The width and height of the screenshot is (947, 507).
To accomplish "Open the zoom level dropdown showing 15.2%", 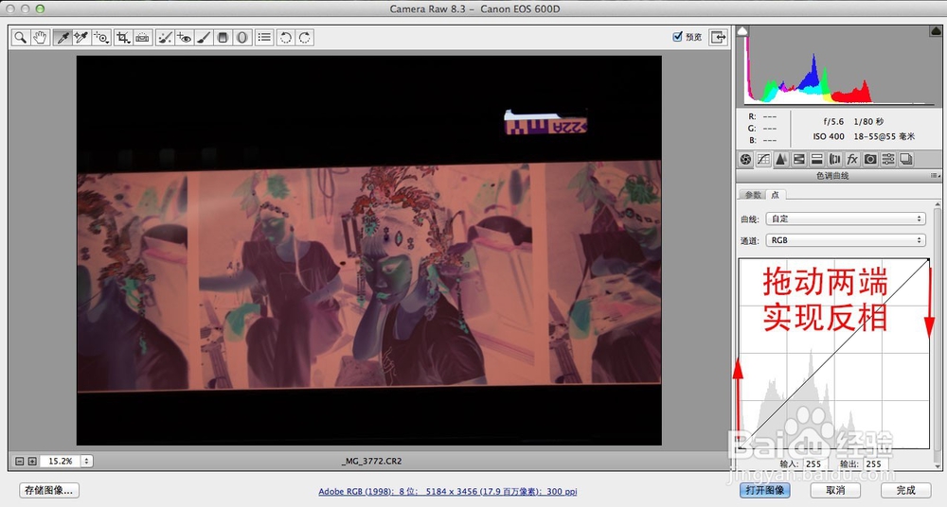I will [67, 462].
